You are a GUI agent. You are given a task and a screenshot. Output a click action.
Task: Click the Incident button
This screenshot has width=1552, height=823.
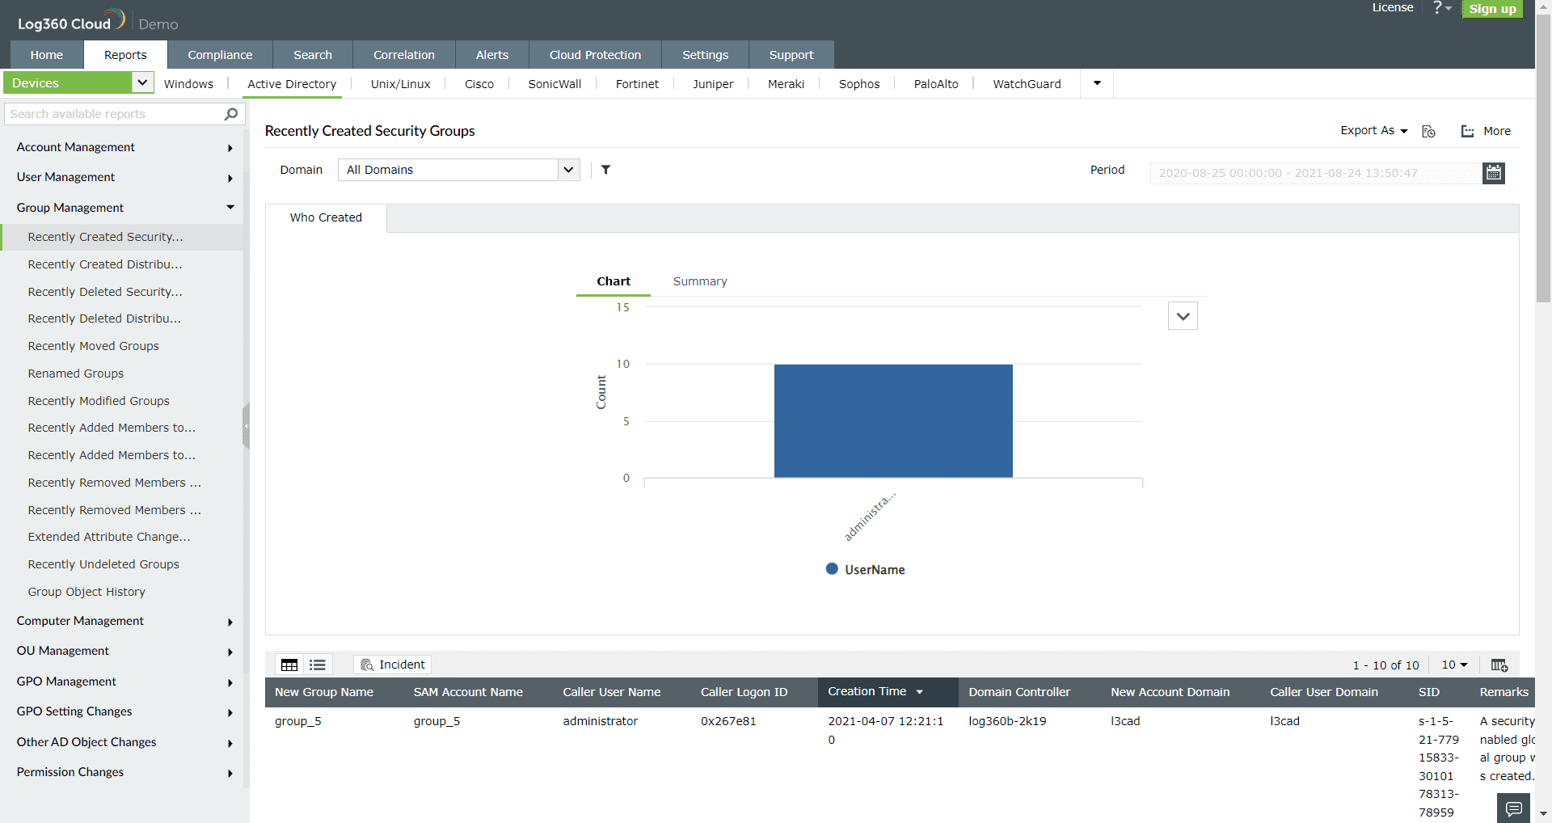392,665
